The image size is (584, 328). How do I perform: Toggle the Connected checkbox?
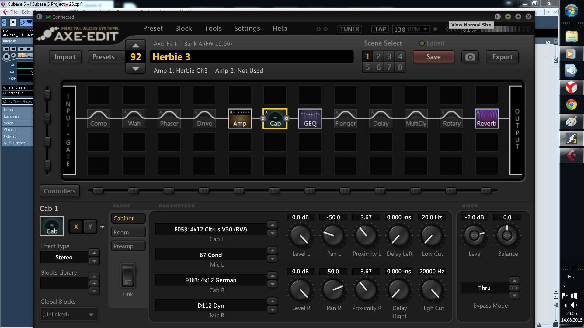pos(48,17)
